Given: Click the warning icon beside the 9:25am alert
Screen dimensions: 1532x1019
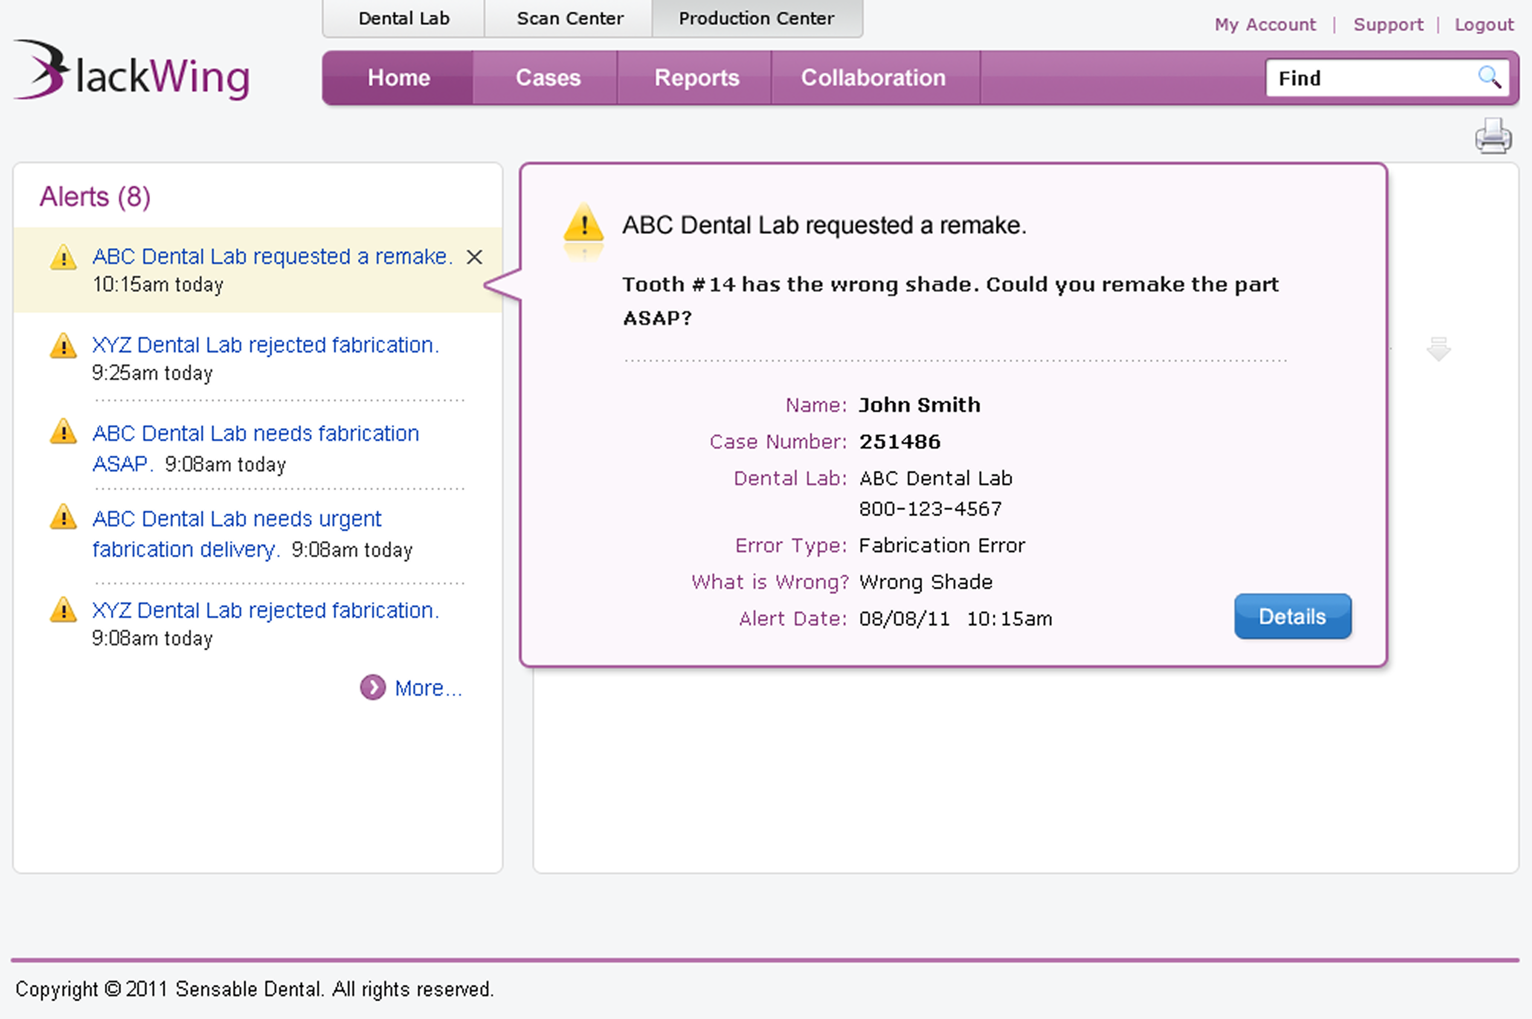Looking at the screenshot, I should click(x=63, y=346).
